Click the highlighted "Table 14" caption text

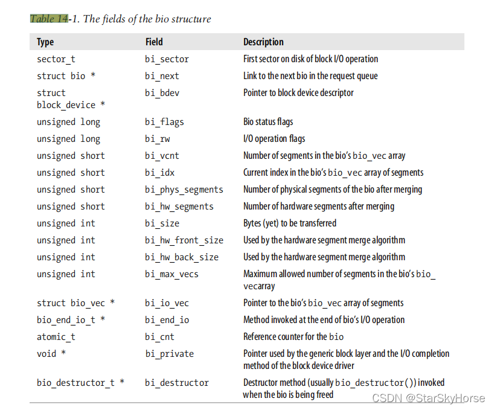tap(49, 19)
